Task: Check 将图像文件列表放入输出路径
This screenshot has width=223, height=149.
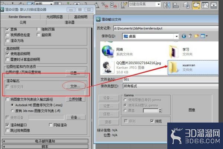Action: tap(7, 99)
